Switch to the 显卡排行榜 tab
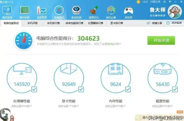Screen dimensions: 184x121 tap(116, 23)
